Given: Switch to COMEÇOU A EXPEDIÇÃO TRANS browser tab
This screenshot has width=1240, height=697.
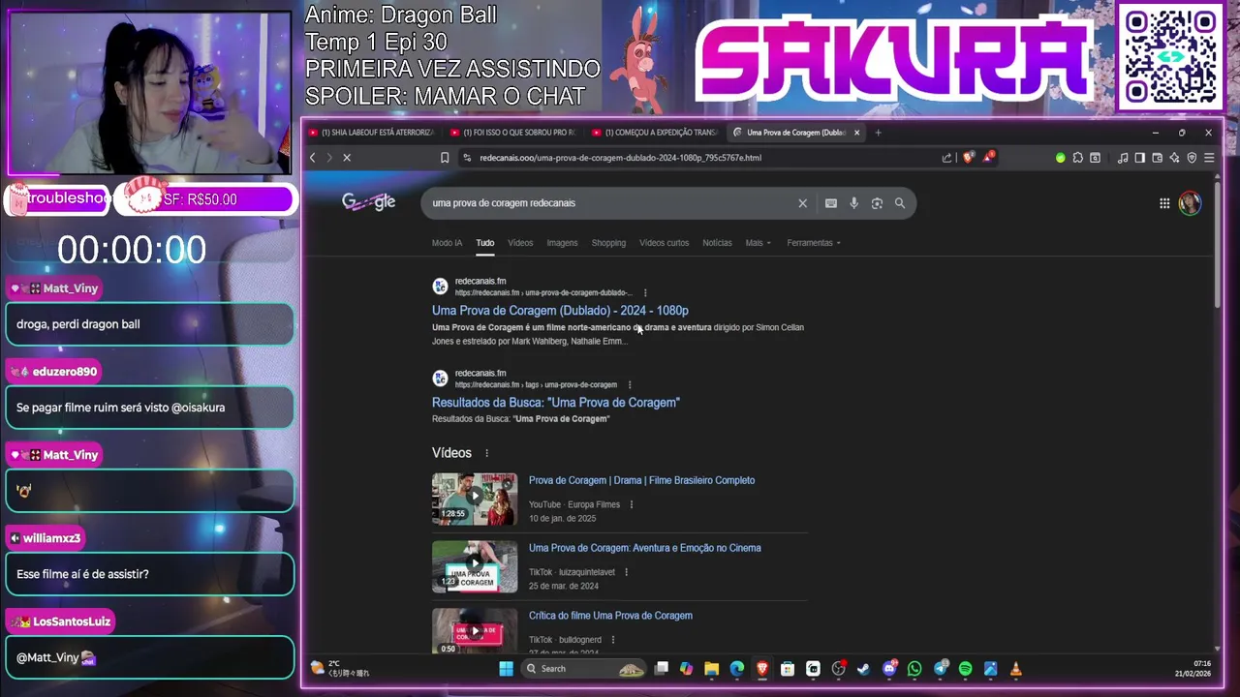Looking at the screenshot, I should coord(655,133).
